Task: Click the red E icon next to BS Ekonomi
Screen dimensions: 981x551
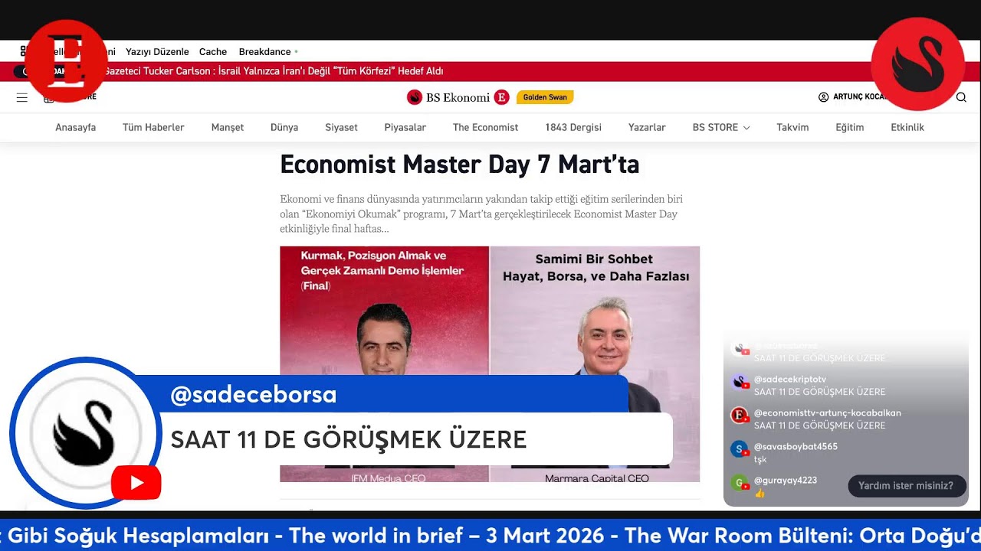Action: [x=501, y=97]
